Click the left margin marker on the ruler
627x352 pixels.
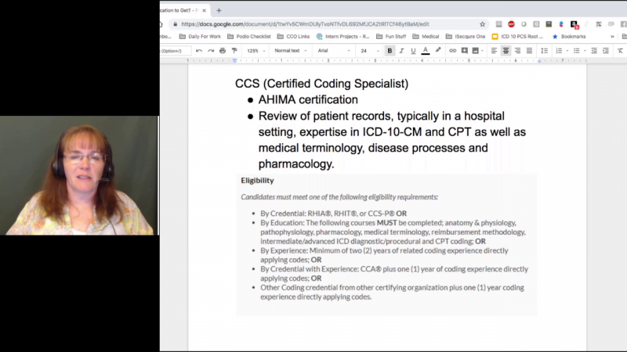coord(234,61)
